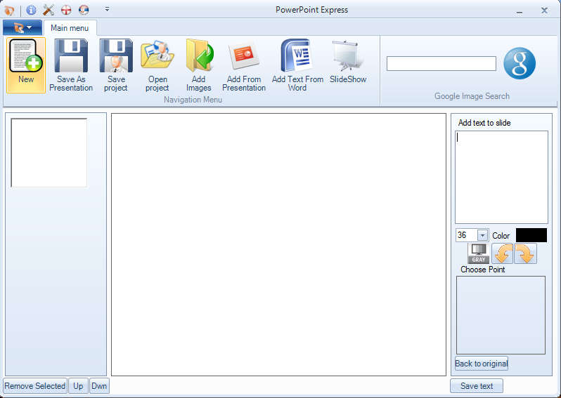The width and height of the screenshot is (561, 398).
Task: Click the Google Image Search button
Action: (x=520, y=63)
